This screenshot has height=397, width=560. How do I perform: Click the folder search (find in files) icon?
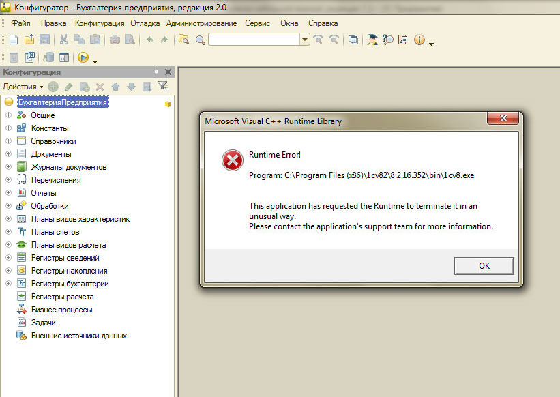184,40
